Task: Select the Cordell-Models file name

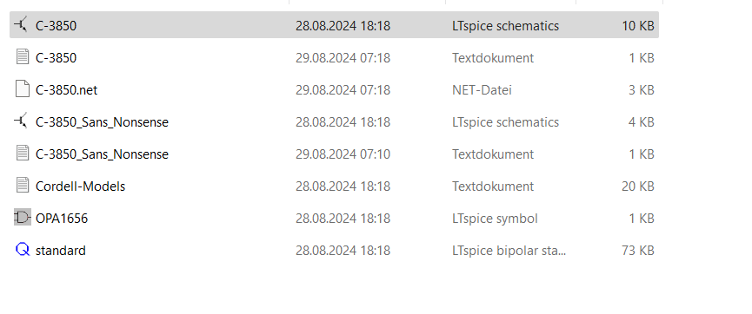Action: [x=81, y=186]
